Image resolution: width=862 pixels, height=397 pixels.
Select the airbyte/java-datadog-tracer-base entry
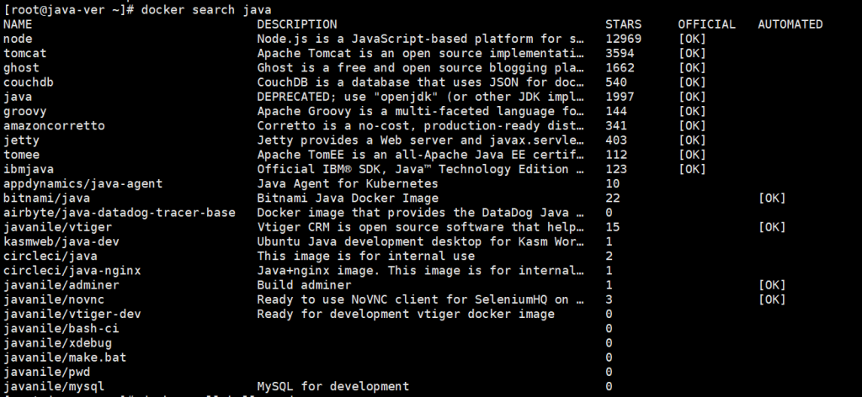[x=119, y=213]
